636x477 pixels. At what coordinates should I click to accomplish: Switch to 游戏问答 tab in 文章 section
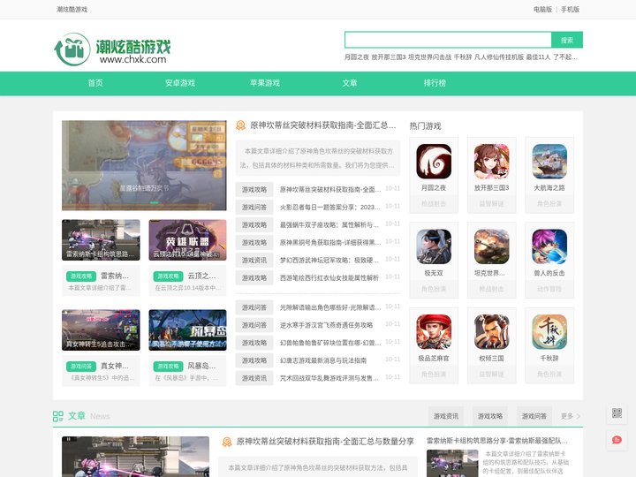click(534, 416)
